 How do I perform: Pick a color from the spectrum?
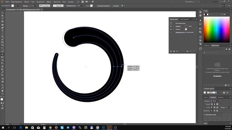217,30
